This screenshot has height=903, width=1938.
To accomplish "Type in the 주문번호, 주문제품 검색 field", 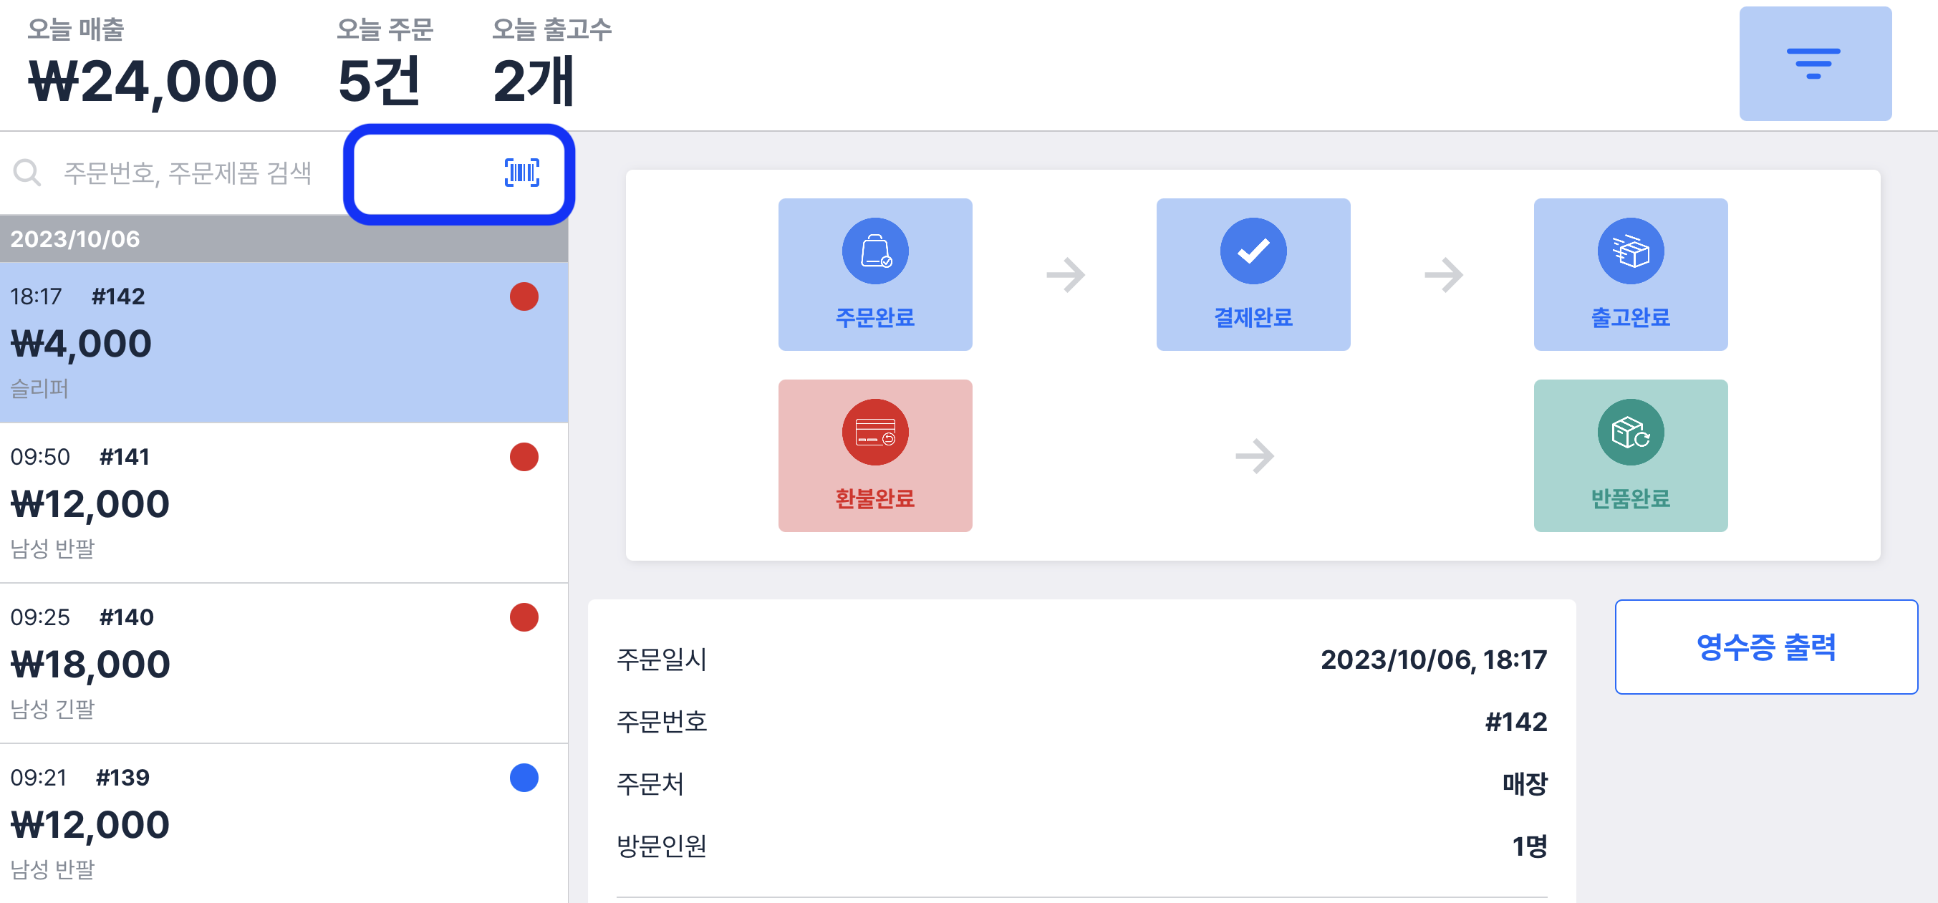I will coord(188,174).
